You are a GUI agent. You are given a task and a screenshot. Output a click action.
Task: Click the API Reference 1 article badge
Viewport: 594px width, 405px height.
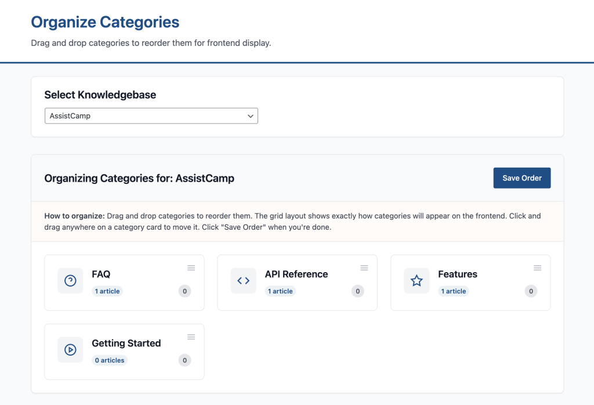click(280, 291)
